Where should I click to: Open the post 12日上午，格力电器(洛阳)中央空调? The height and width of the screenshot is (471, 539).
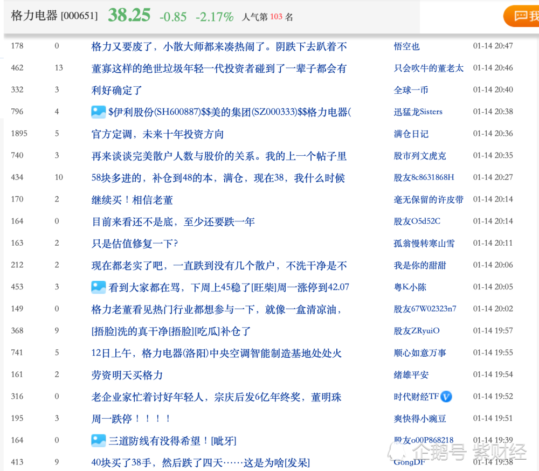click(217, 353)
